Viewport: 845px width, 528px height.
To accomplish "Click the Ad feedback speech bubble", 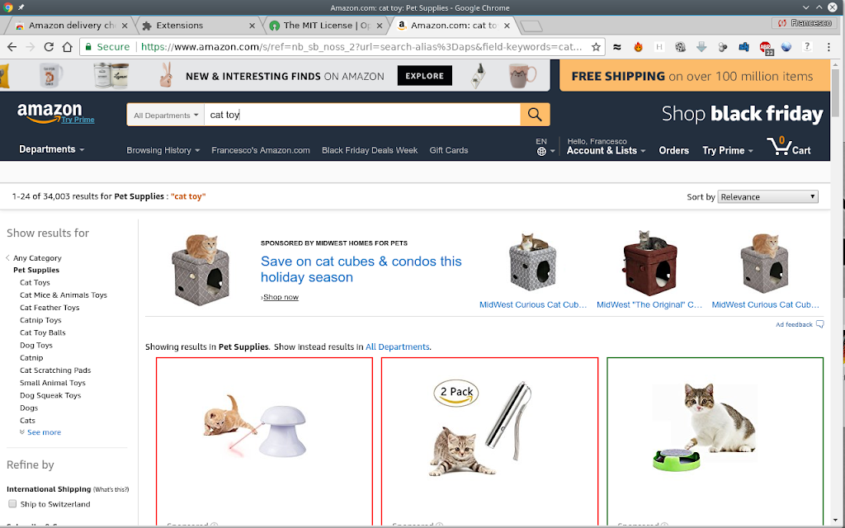I will [x=819, y=324].
